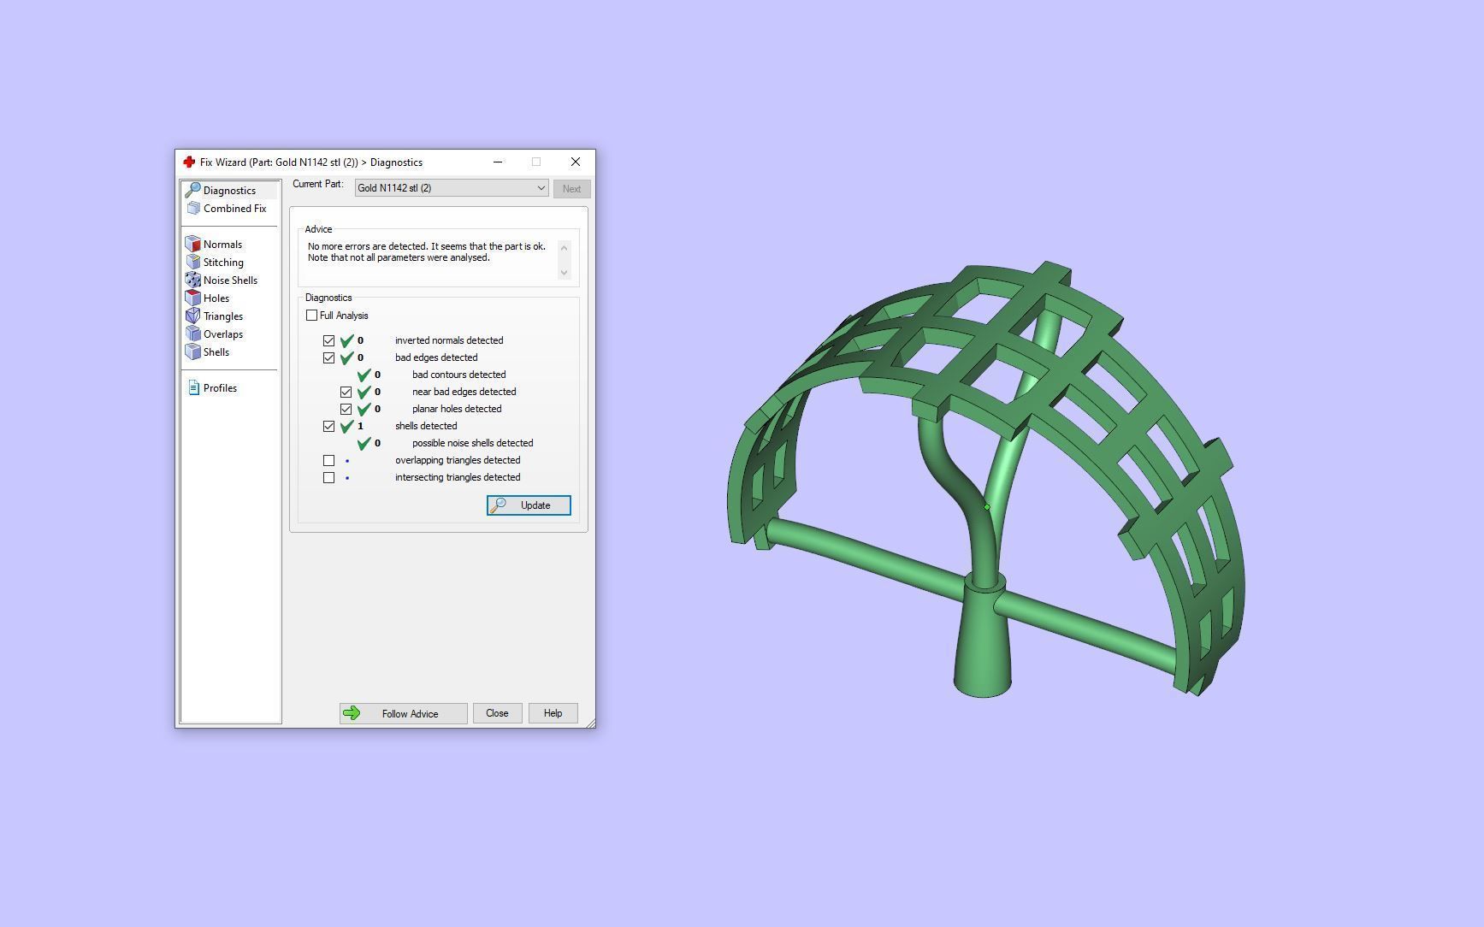Switch to the Combined Fix page

pyautogui.click(x=234, y=209)
